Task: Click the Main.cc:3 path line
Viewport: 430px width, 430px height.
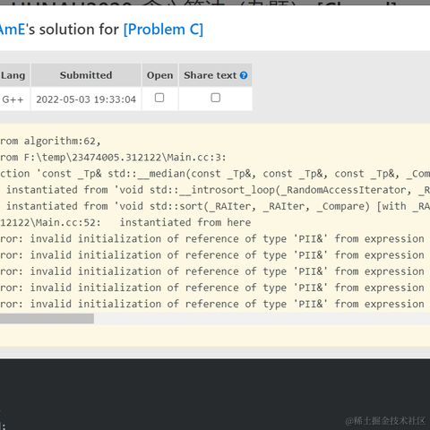Action: click(113, 158)
